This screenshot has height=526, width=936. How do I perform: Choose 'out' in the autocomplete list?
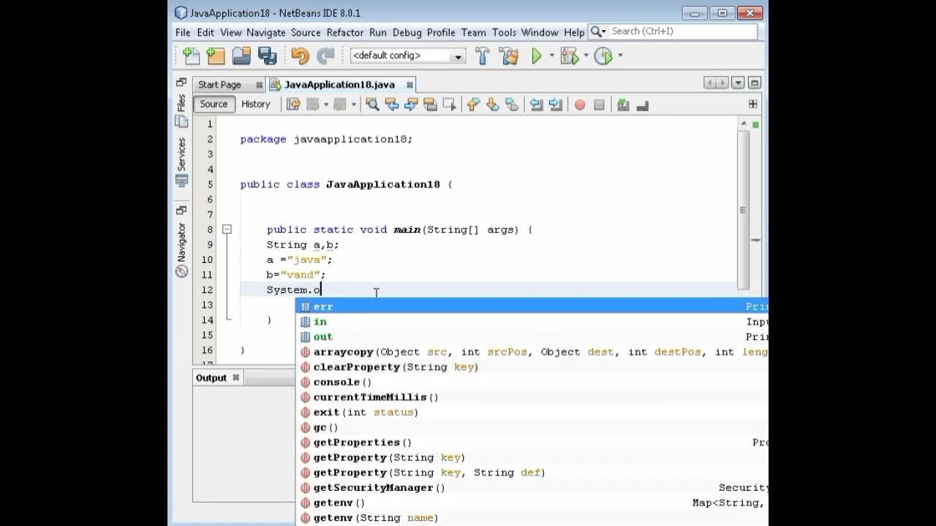click(x=532, y=337)
